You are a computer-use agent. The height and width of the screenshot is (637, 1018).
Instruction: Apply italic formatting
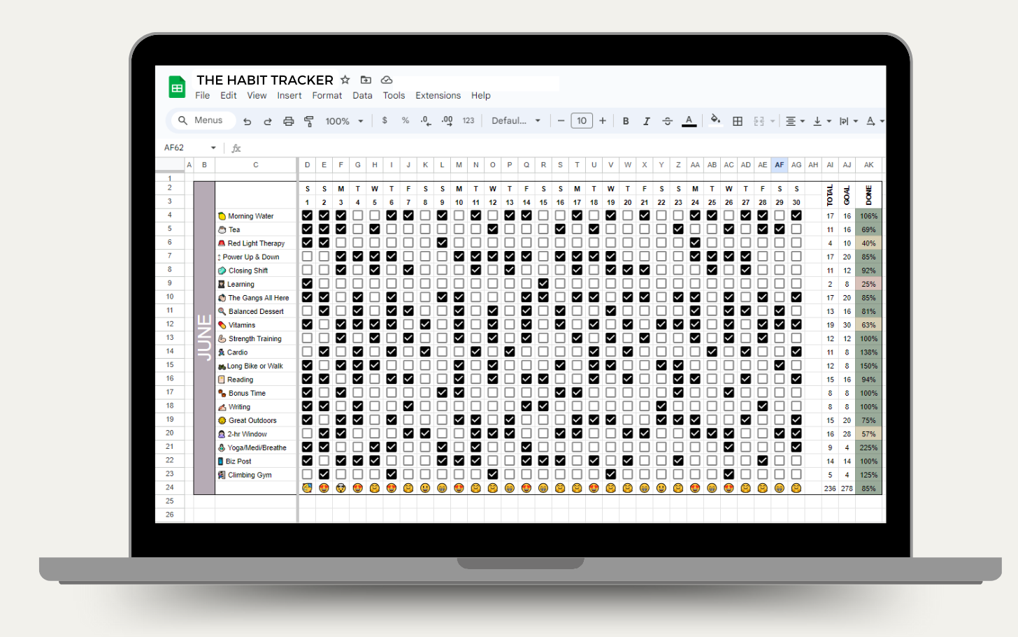(x=647, y=121)
